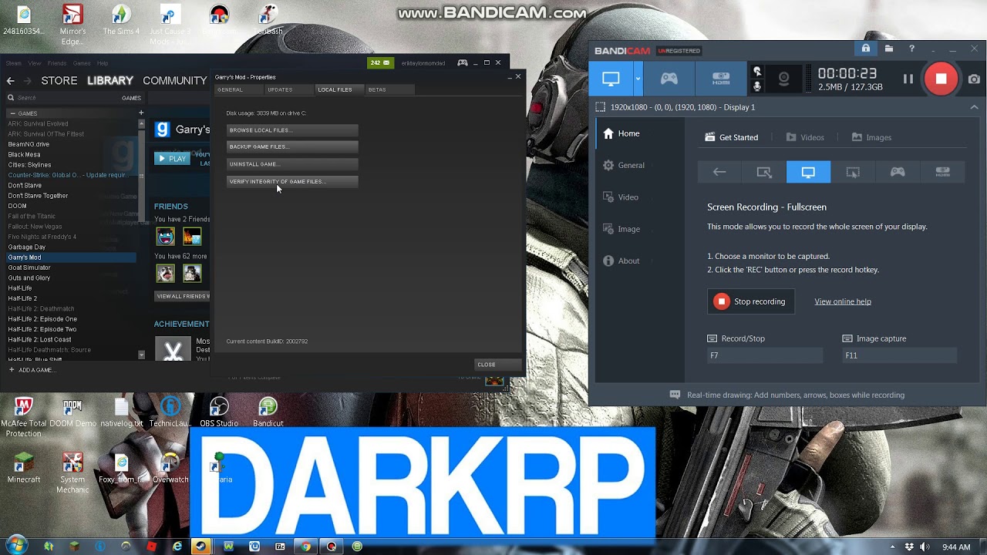Click Image capture hotkey field F11
This screenshot has width=987, height=555.
[x=900, y=355]
